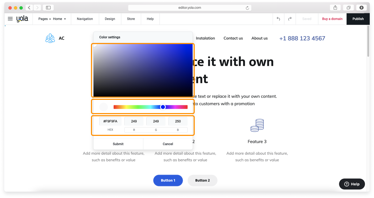Publish the website
This screenshot has width=374, height=198.
(x=358, y=19)
